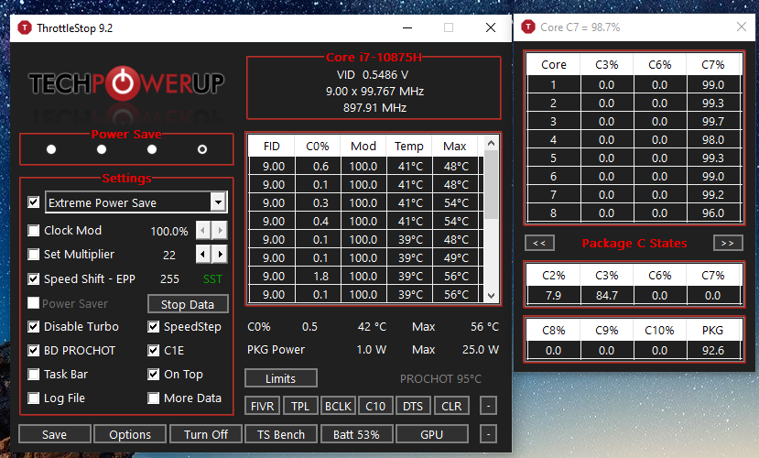Screen dimensions: 759x458
Task: Click the GPU button
Action: tap(432, 434)
